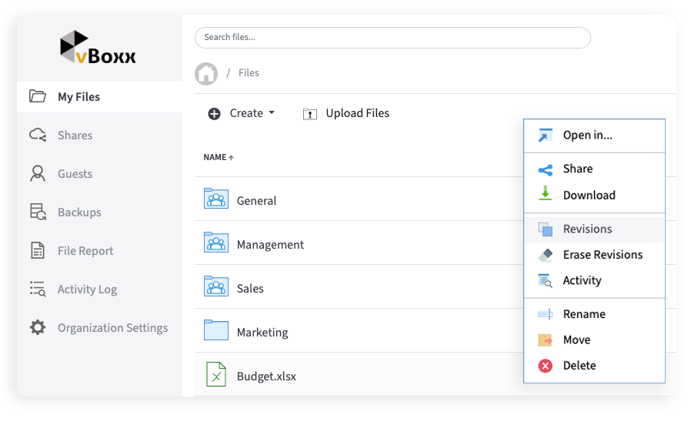Choose Open in... from context menu
The image size is (691, 425).
pyautogui.click(x=587, y=136)
